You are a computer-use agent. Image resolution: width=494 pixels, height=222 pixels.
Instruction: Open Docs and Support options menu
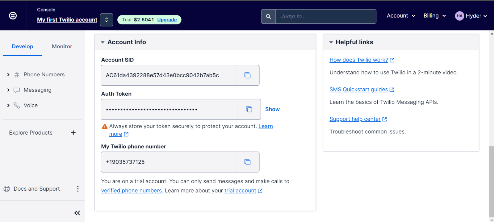pyautogui.click(x=78, y=189)
